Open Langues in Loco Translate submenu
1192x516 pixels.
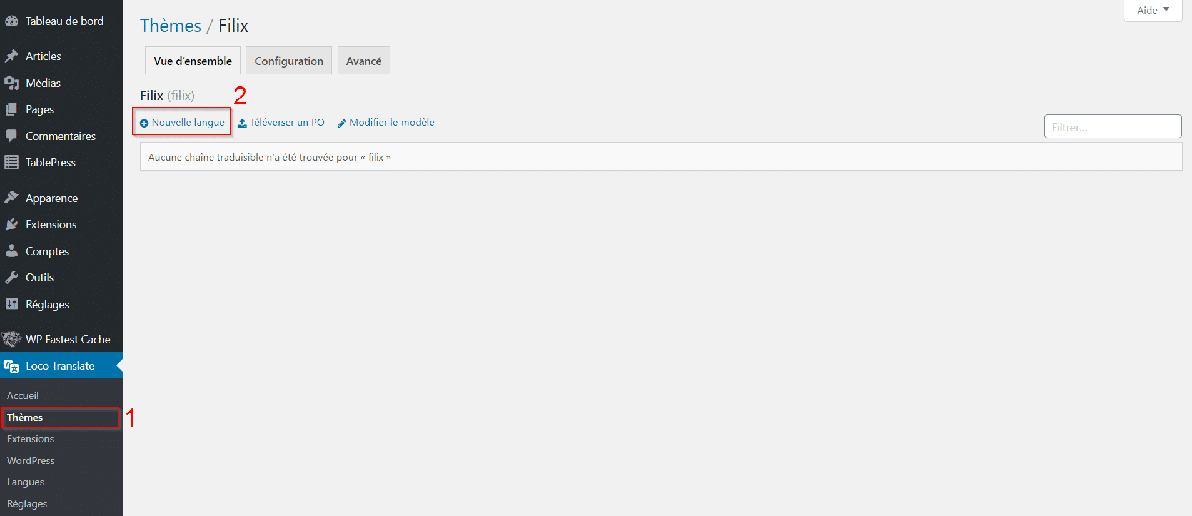click(x=26, y=482)
